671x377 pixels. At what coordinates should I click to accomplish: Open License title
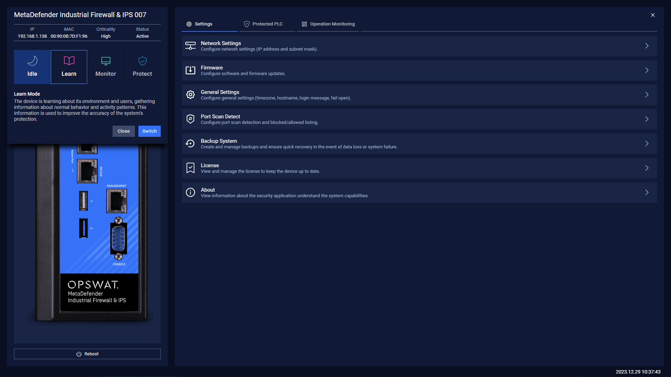[210, 165]
